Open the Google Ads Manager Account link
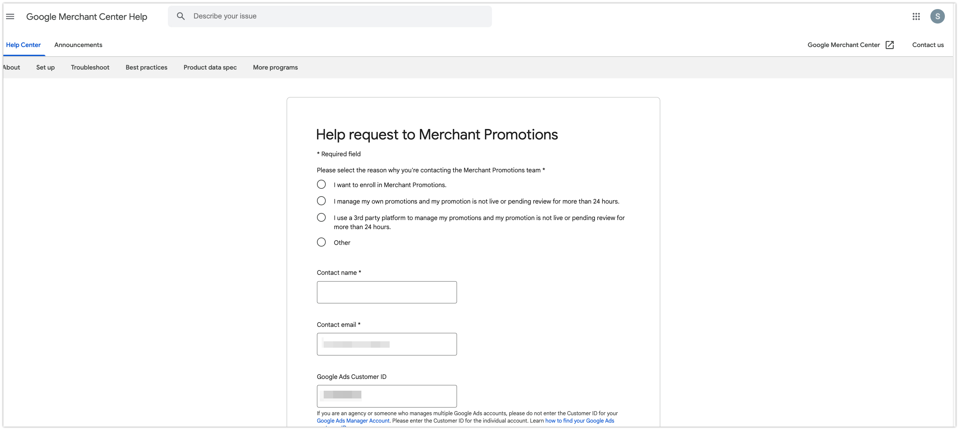The width and height of the screenshot is (959, 430). (353, 421)
